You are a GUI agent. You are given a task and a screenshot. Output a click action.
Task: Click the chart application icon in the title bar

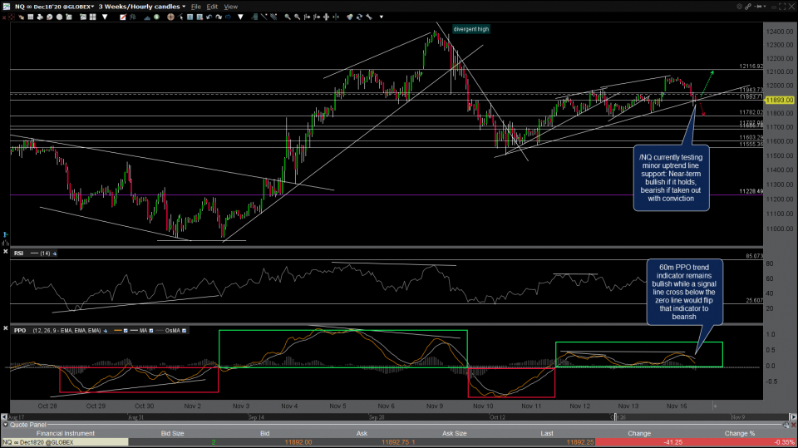[x=6, y=7]
